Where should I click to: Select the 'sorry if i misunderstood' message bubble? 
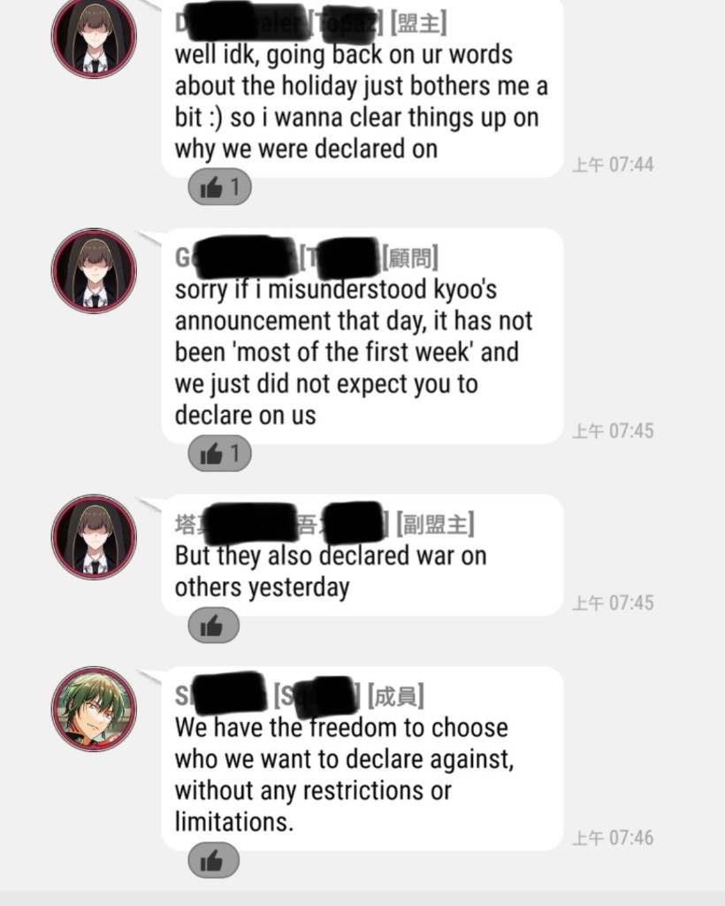(x=362, y=335)
